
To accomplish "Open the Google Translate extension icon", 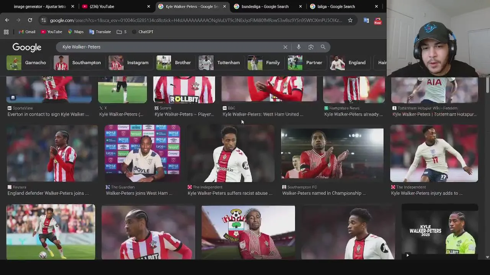I will (366, 20).
